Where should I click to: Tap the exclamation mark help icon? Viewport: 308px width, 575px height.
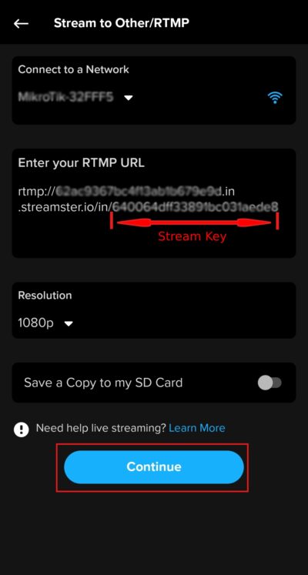[x=22, y=429]
